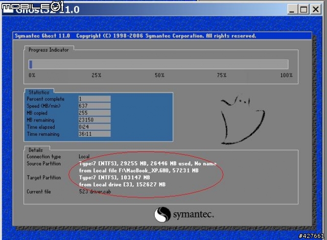Click the Speed value 637
The width and height of the screenshot is (327, 240).
[95, 106]
